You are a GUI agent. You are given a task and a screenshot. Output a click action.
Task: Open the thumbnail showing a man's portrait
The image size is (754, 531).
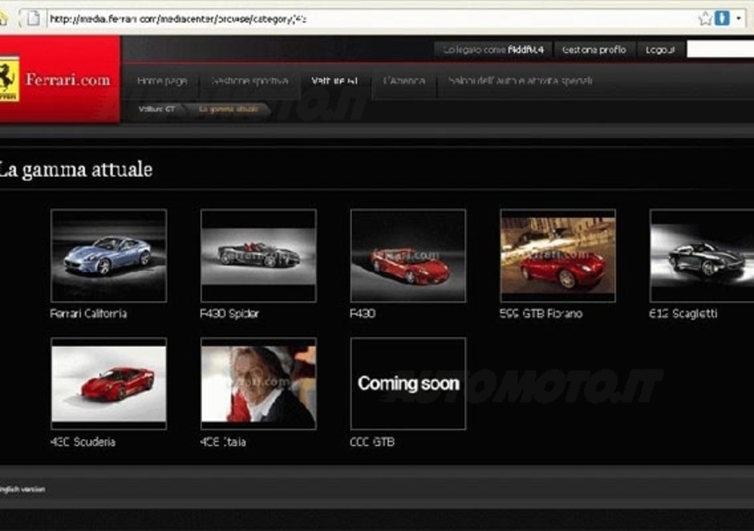pos(259,383)
